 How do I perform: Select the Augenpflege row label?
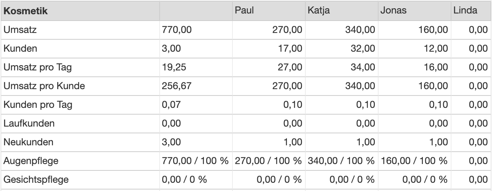(x=31, y=161)
